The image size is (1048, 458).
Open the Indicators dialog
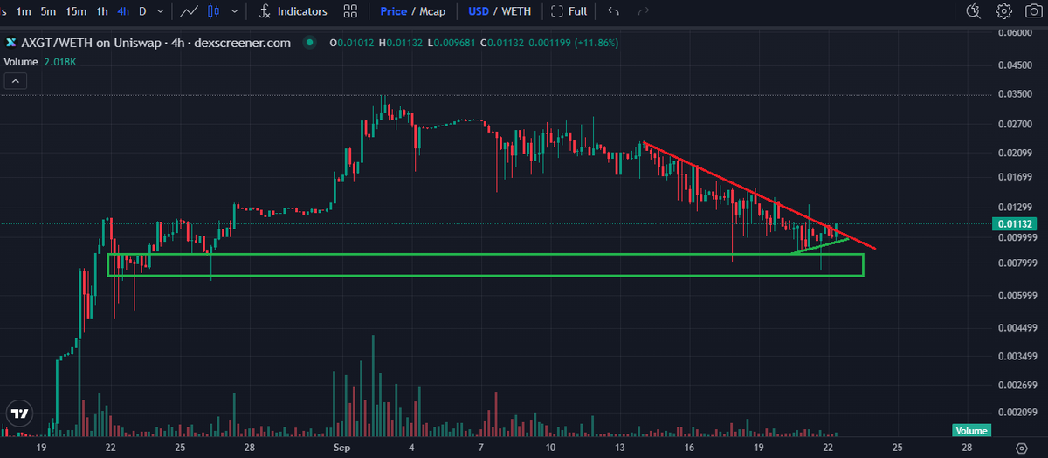coord(293,11)
